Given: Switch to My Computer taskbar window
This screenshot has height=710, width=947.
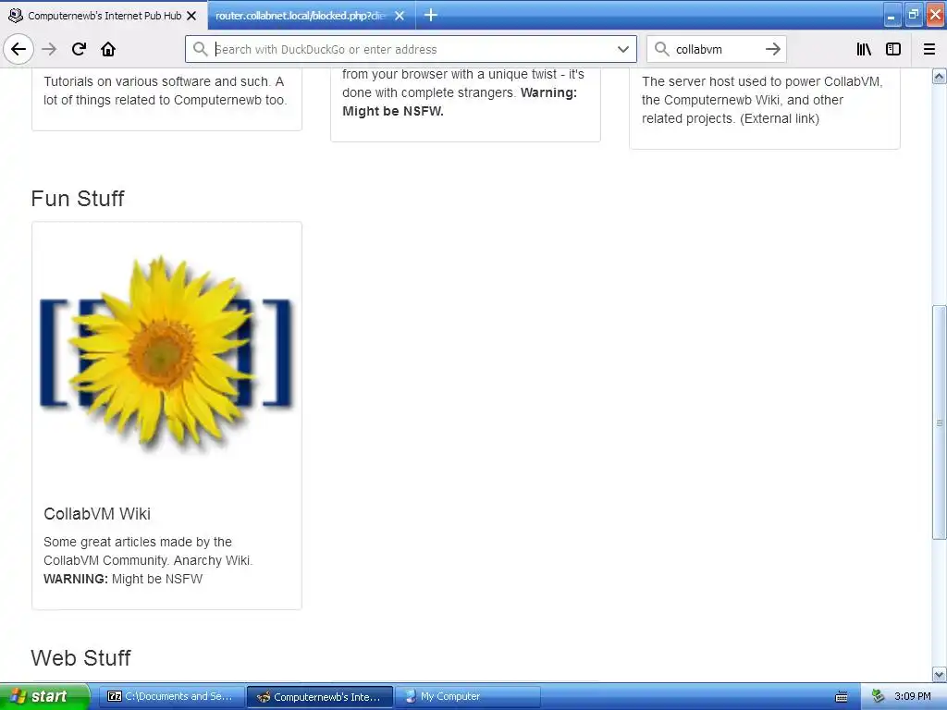Looking at the screenshot, I should (467, 696).
